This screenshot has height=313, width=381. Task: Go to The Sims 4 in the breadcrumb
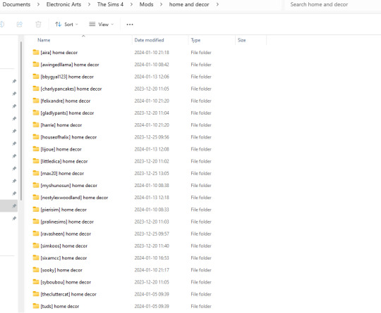coord(110,4)
